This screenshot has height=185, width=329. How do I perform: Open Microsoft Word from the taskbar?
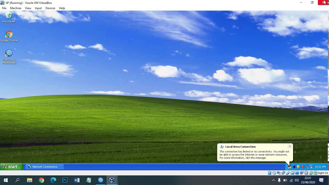pyautogui.click(x=77, y=180)
